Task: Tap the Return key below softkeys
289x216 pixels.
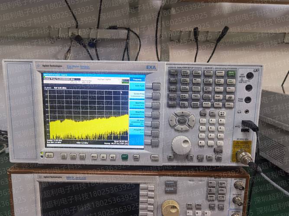Action: tap(155, 158)
